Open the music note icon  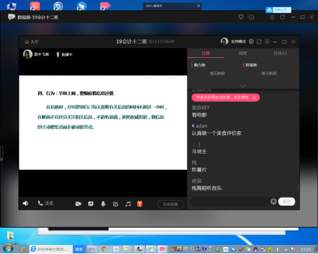128,204
